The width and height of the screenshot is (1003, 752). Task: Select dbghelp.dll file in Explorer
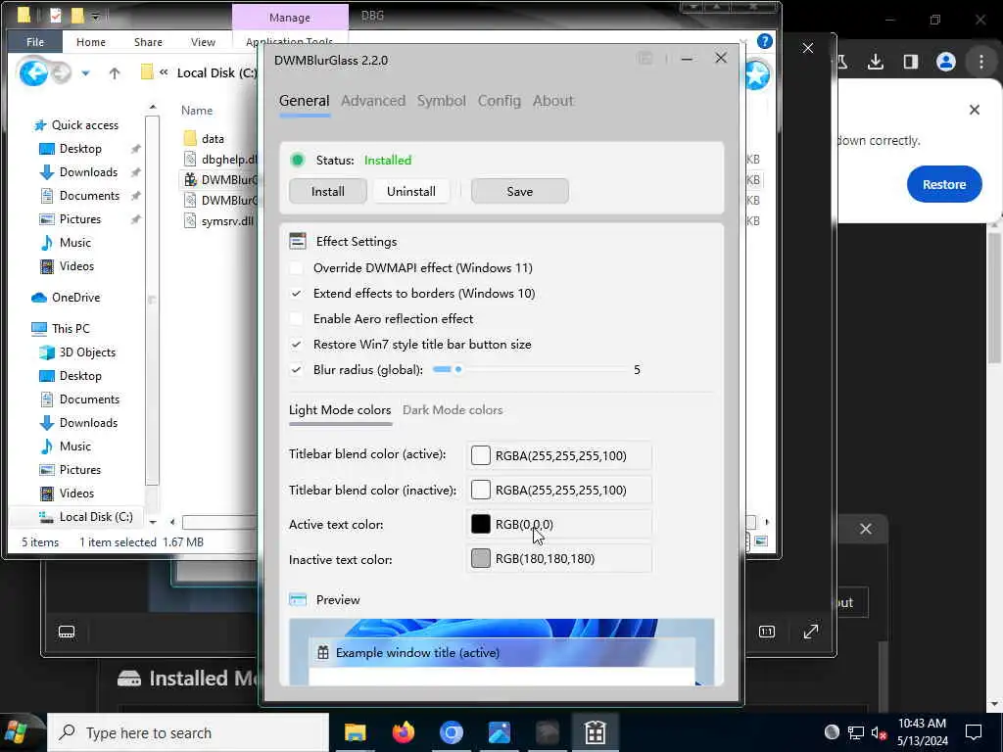220,160
